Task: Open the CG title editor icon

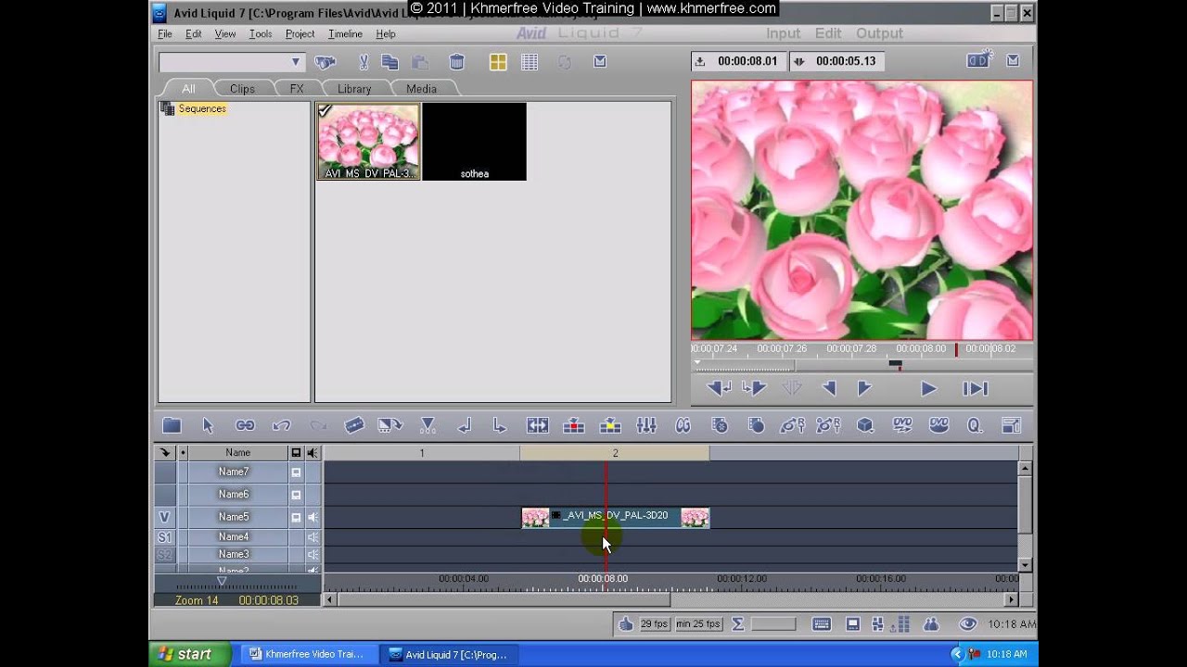Action: [683, 425]
